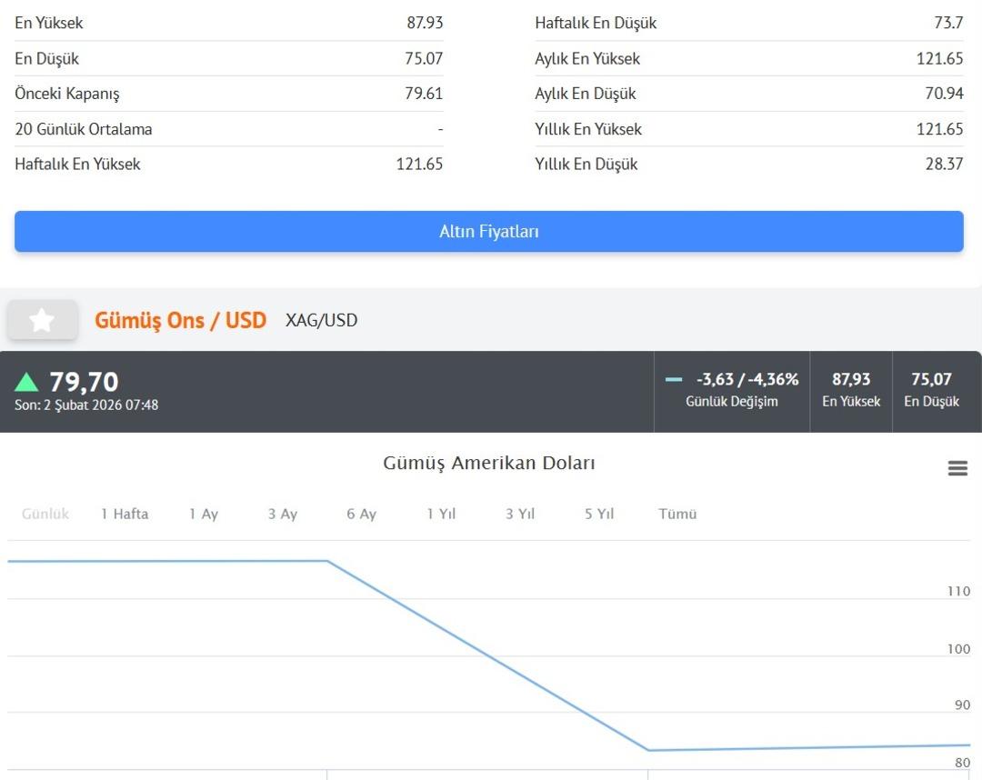Image resolution: width=982 pixels, height=780 pixels.
Task: Show all data with Tümü
Action: pos(677,514)
